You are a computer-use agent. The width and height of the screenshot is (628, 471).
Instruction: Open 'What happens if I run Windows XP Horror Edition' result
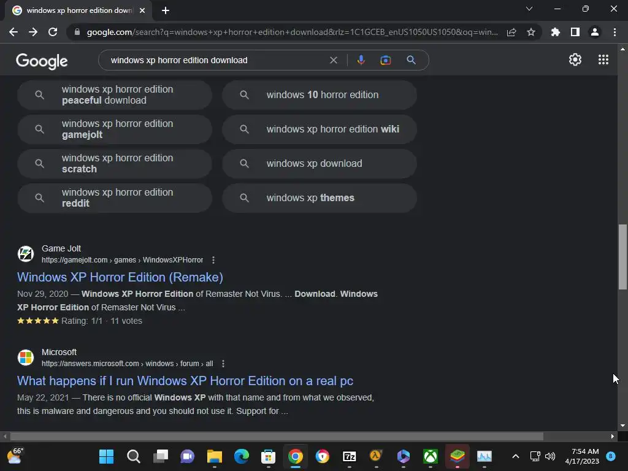pyautogui.click(x=185, y=381)
